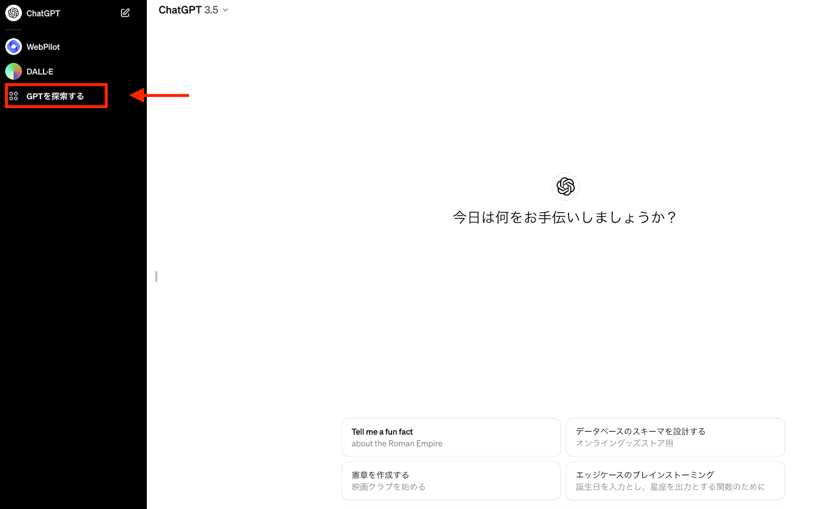Choose the Tell me a fun fact prompt
The width and height of the screenshot is (833, 509).
[x=451, y=437]
